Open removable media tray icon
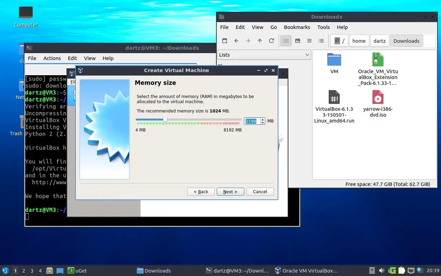 click(372, 270)
